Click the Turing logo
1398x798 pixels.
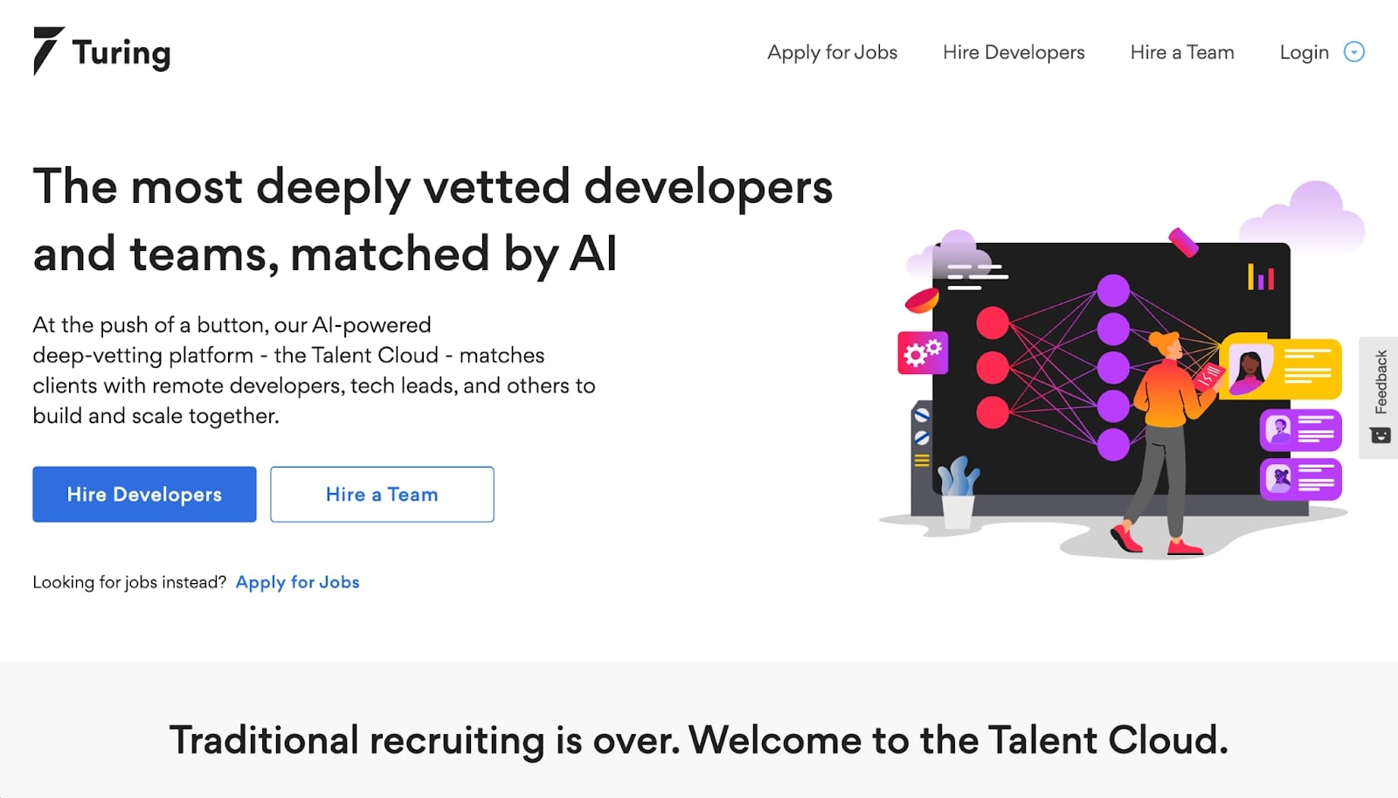pyautogui.click(x=101, y=52)
